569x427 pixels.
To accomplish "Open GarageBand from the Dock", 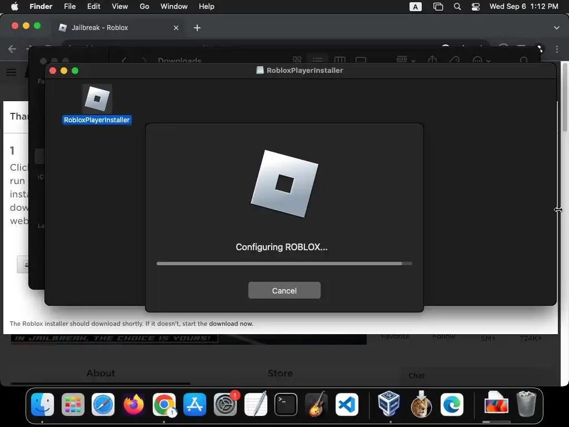I will [x=316, y=404].
